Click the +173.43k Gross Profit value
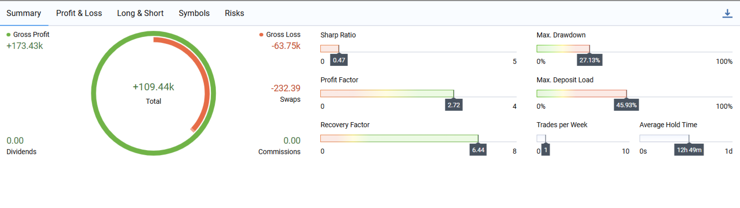The height and width of the screenshot is (208, 740). 25,46
